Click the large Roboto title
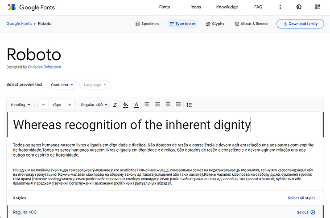The image size is (330, 218). pyautogui.click(x=34, y=55)
